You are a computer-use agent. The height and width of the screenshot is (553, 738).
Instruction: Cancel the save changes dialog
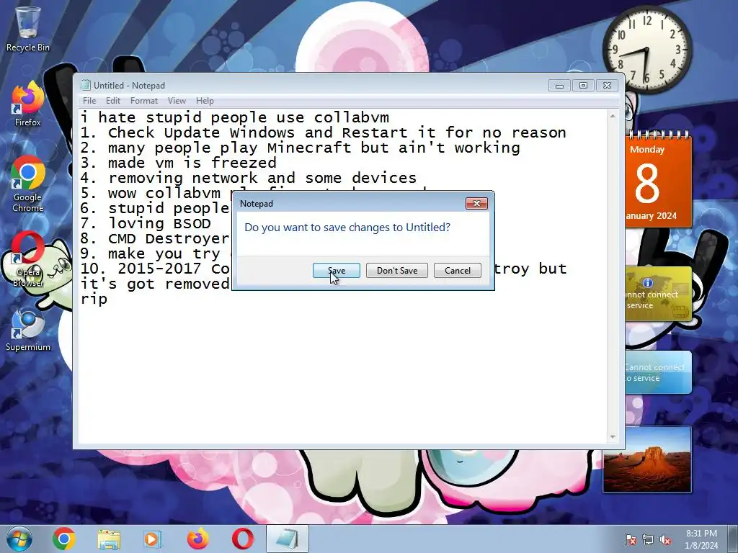[458, 271]
